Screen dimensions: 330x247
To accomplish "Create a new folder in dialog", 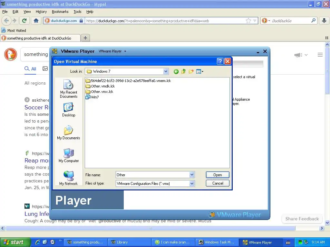I will (x=191, y=72).
